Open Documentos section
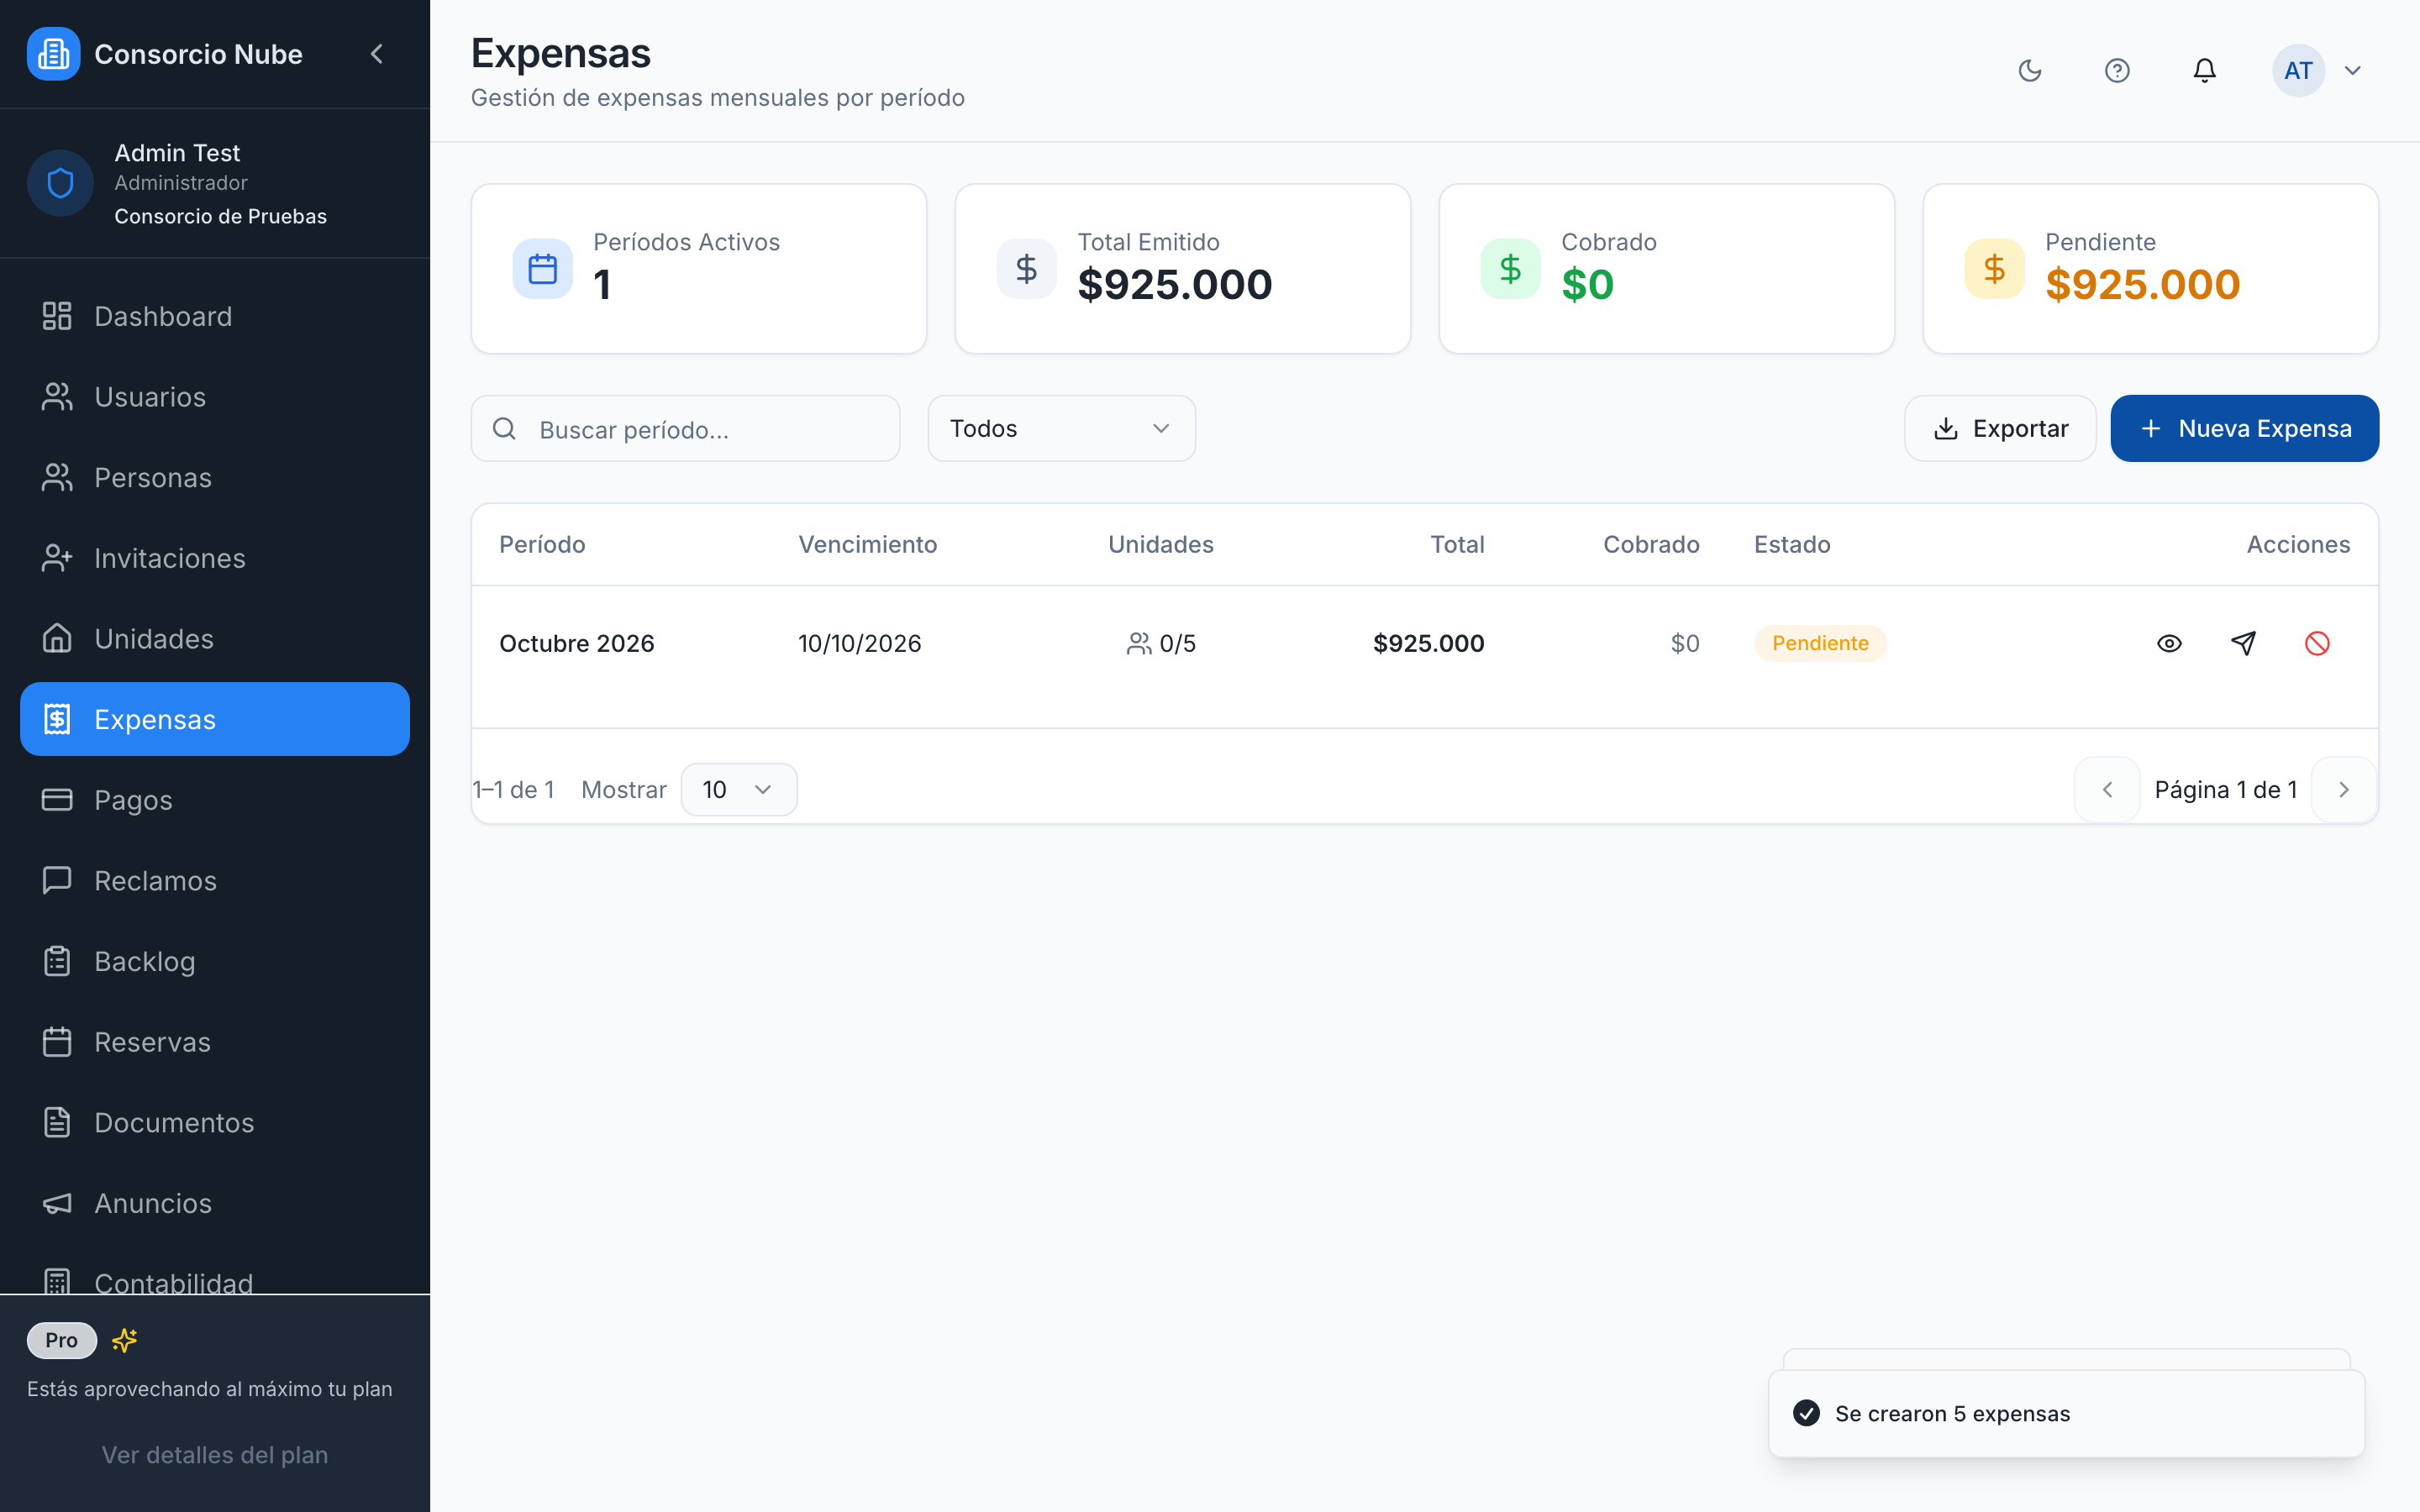Viewport: 2420px width, 1512px height. point(215,1123)
